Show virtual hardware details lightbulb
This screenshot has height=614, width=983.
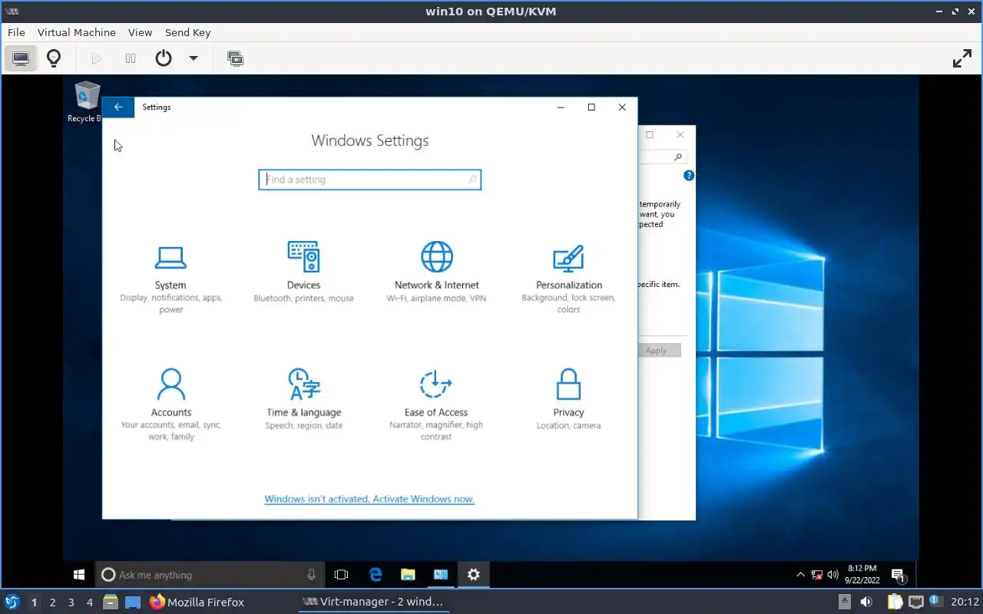(x=54, y=58)
